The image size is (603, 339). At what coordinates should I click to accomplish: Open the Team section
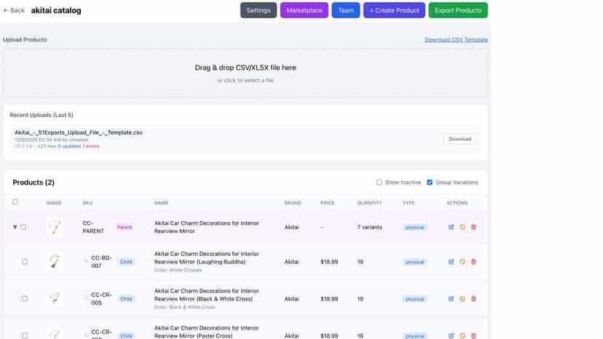pos(346,10)
